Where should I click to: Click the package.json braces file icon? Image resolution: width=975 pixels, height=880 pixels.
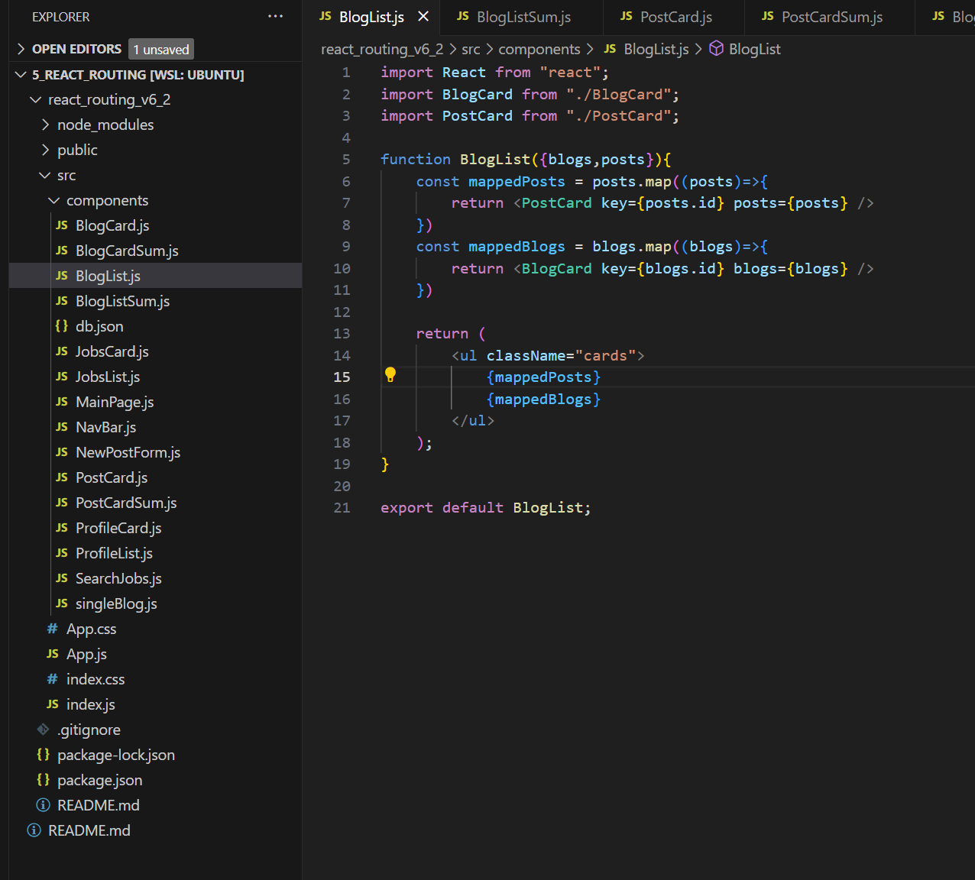click(x=44, y=780)
